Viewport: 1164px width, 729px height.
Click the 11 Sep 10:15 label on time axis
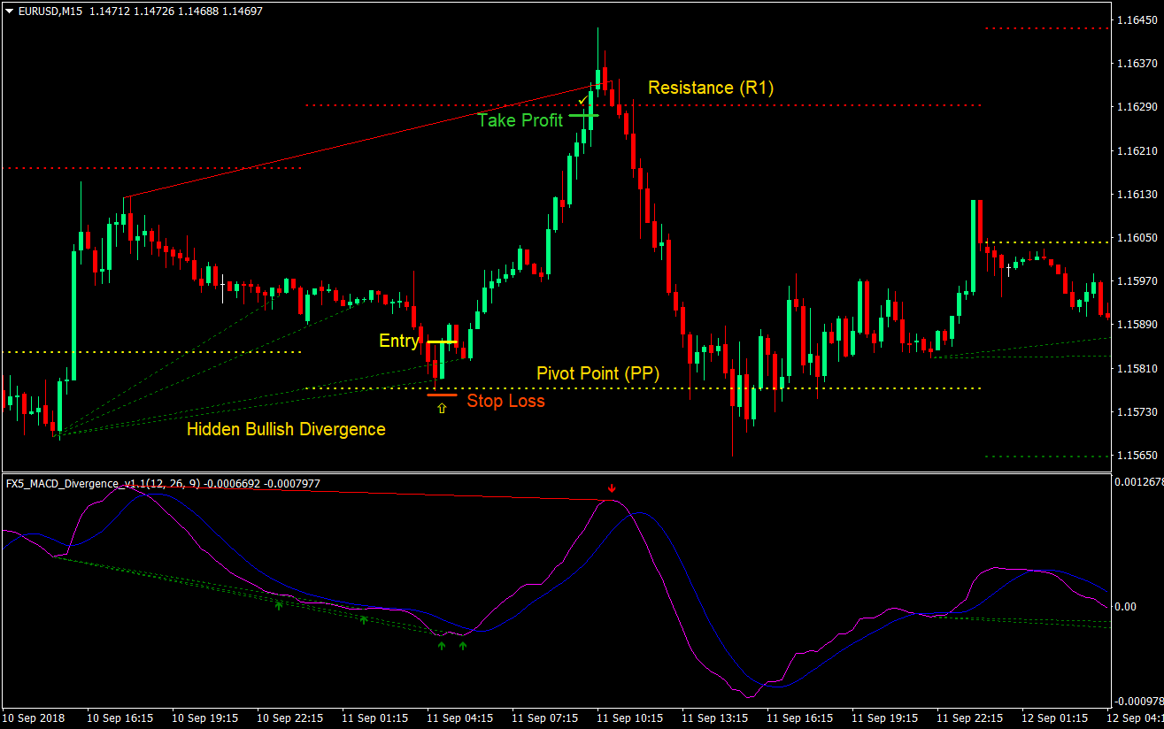(x=631, y=717)
